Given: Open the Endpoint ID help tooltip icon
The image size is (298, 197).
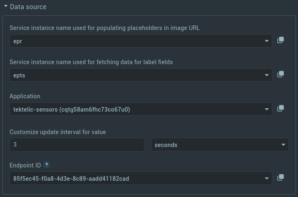Looking at the screenshot, I should click(x=47, y=165).
